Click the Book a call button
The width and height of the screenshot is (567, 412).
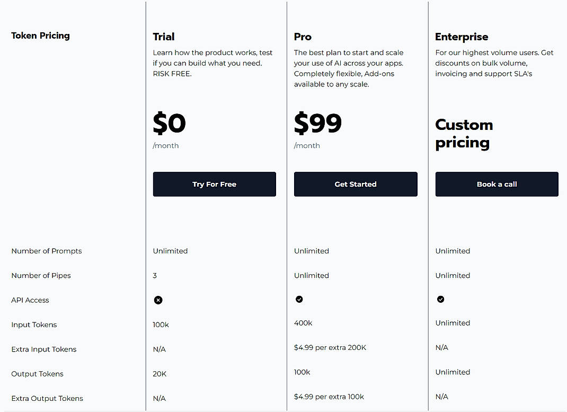click(497, 184)
